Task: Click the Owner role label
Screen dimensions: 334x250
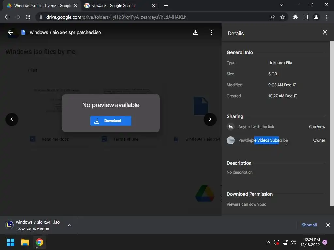Action: (x=319, y=140)
